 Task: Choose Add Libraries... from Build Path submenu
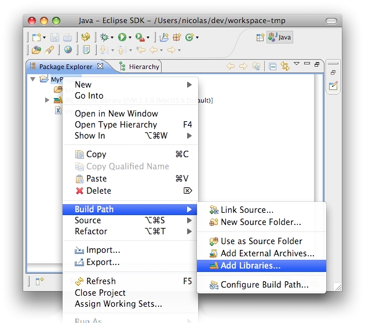(250, 266)
